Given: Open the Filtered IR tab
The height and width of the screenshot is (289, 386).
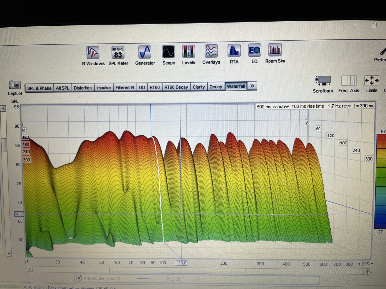Looking at the screenshot, I should [x=125, y=88].
